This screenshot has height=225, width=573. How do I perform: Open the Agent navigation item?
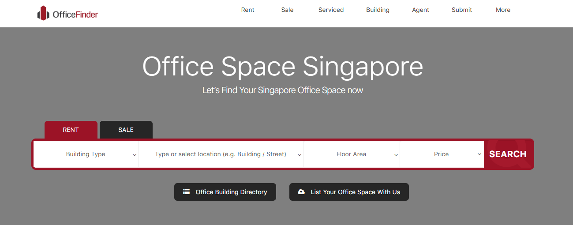[420, 10]
